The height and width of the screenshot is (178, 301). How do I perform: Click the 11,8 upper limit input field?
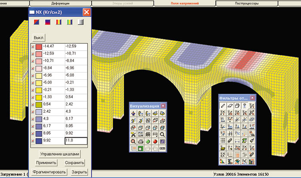(76, 140)
